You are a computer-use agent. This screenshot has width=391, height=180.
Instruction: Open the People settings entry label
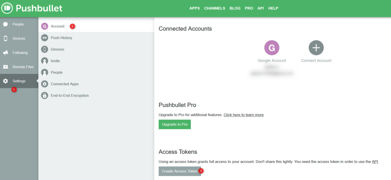pos(57,72)
